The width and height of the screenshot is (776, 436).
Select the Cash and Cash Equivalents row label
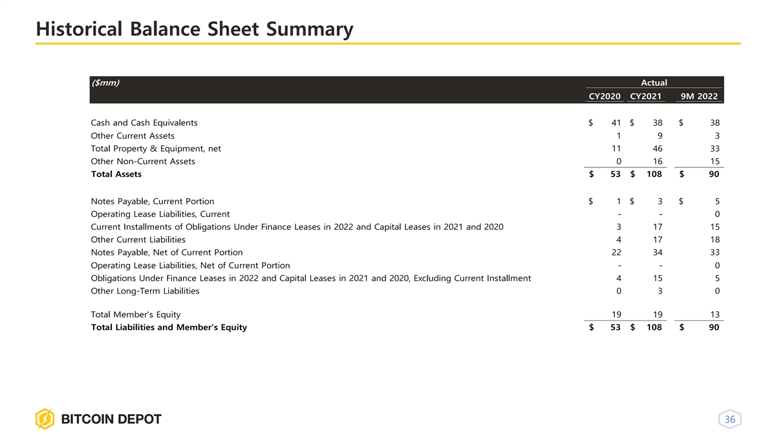tap(144, 123)
